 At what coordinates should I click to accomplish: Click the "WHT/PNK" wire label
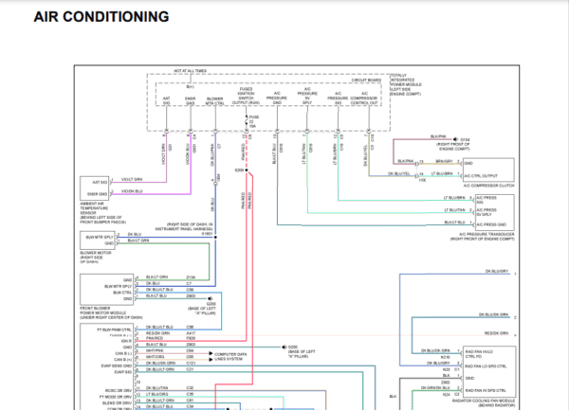155,350
